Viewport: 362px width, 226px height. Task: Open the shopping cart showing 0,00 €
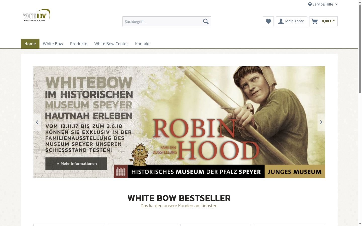click(323, 21)
